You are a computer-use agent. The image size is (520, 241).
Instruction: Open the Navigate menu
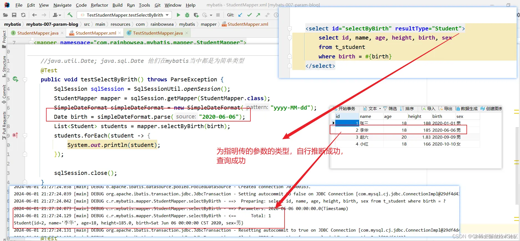click(x=62, y=5)
